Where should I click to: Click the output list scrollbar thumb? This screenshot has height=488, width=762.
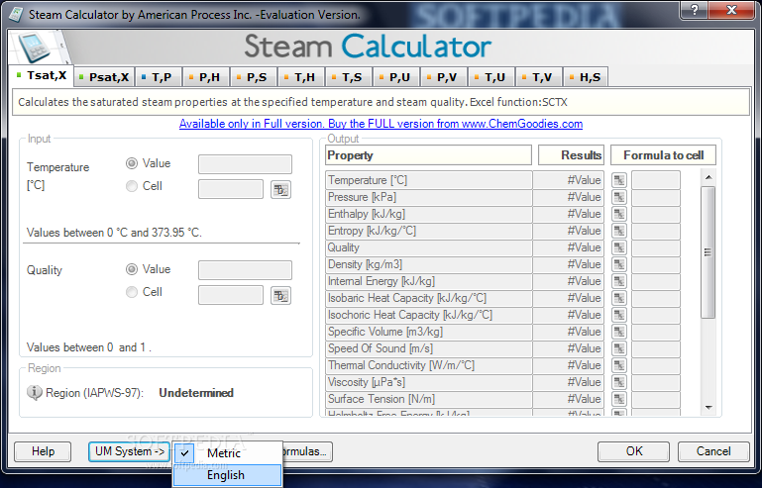pyautogui.click(x=708, y=252)
